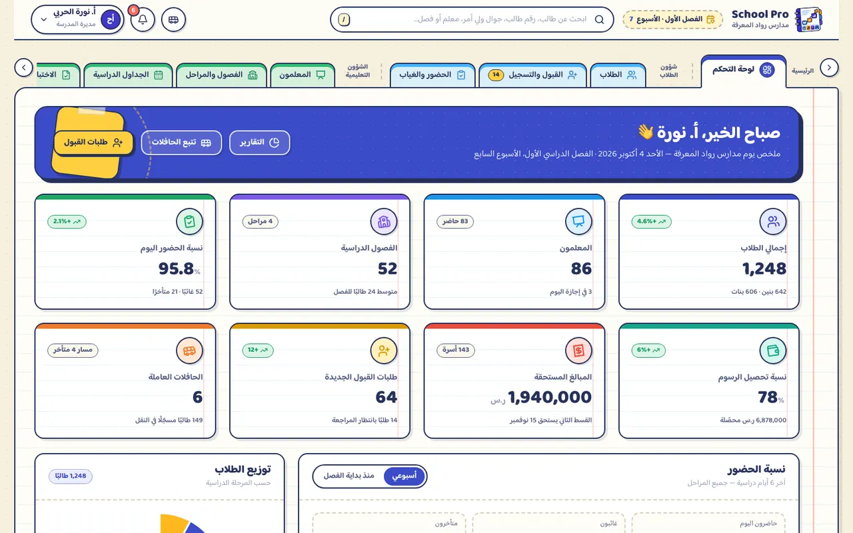The width and height of the screenshot is (853, 533).
Task: Click the search field for students
Action: [x=472, y=19]
